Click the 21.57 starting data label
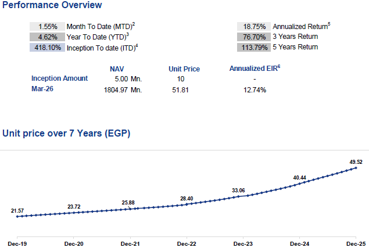Image resolution: width=369 pixels, height=251 pixels. click(x=17, y=210)
